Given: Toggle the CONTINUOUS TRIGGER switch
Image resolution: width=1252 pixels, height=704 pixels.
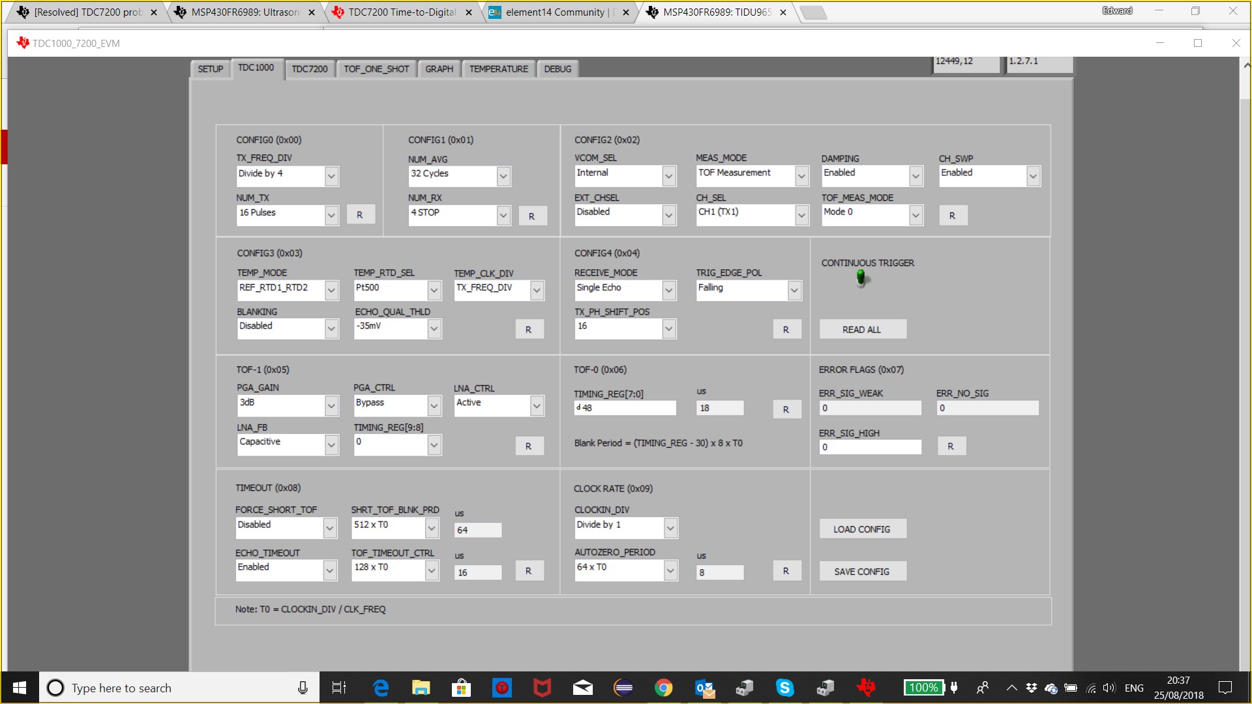Looking at the screenshot, I should pyautogui.click(x=861, y=278).
